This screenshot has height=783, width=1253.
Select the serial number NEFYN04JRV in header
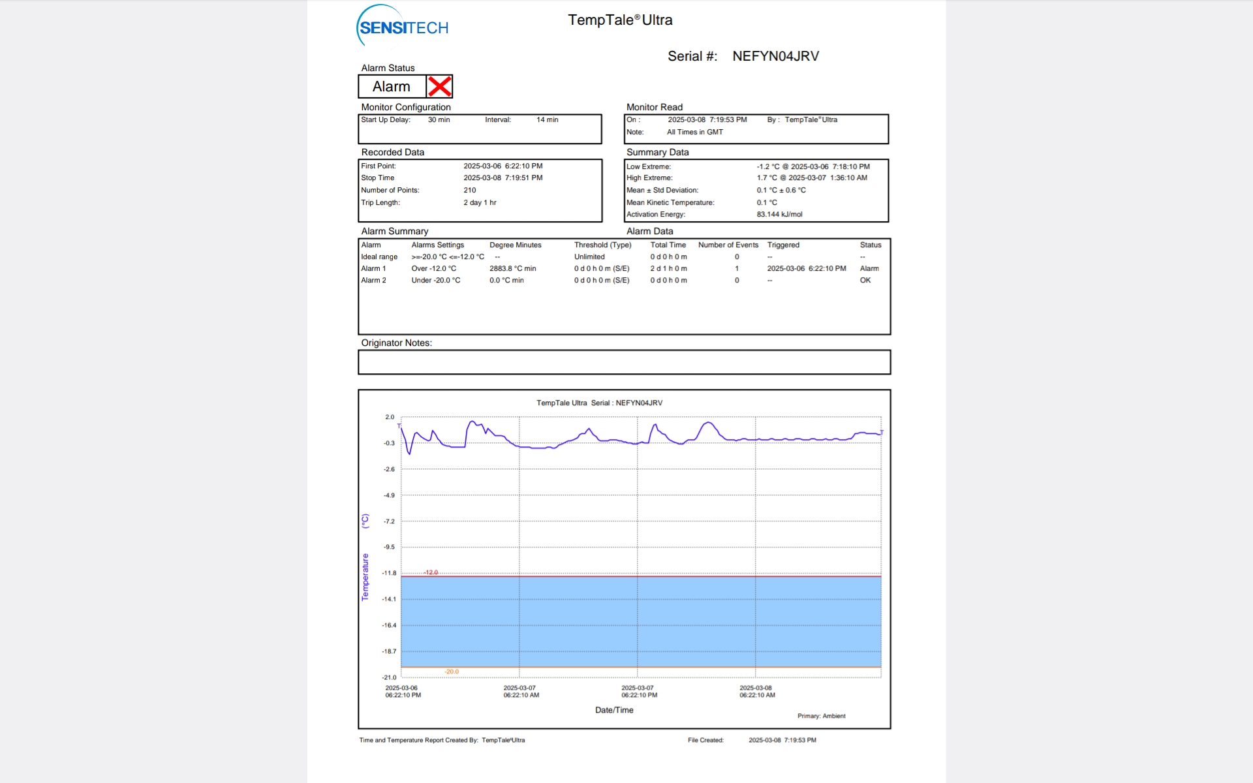tap(775, 56)
